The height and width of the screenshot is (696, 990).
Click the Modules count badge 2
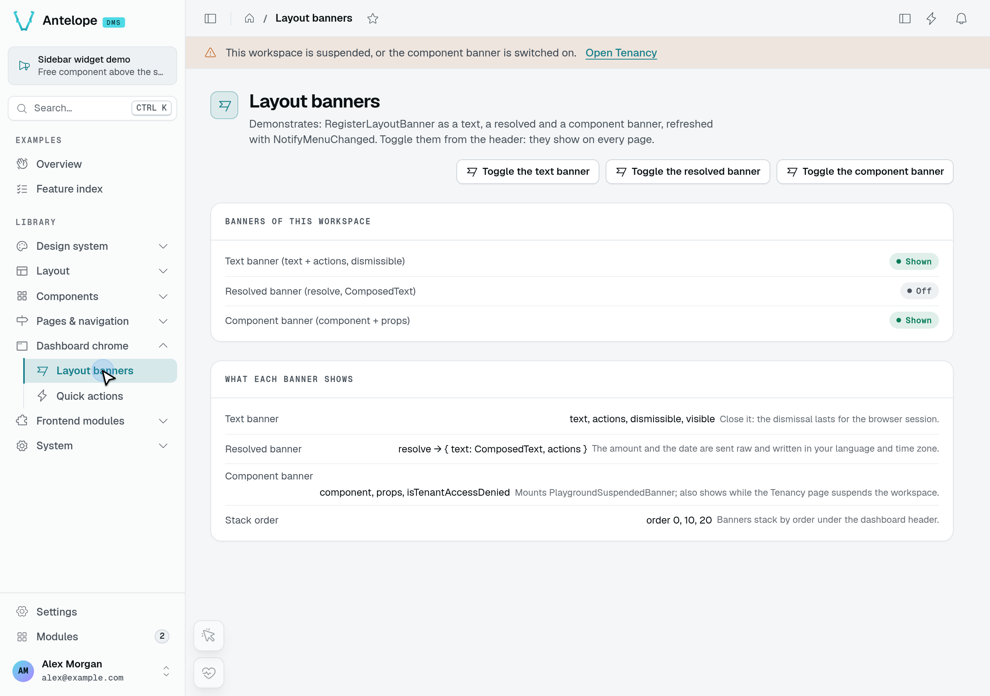(x=162, y=636)
